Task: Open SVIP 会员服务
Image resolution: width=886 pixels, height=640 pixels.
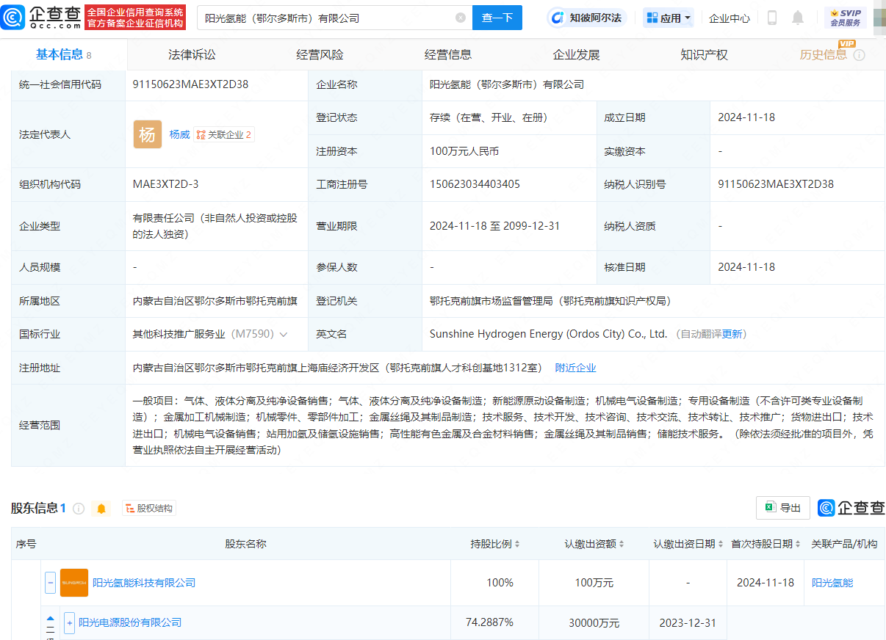Action: (845, 18)
